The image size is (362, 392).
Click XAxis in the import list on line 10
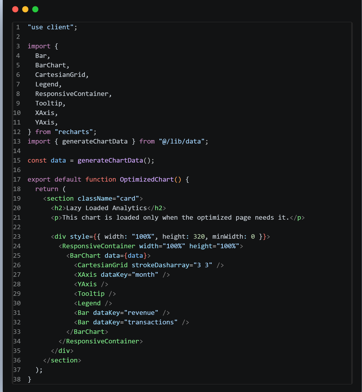45,113
